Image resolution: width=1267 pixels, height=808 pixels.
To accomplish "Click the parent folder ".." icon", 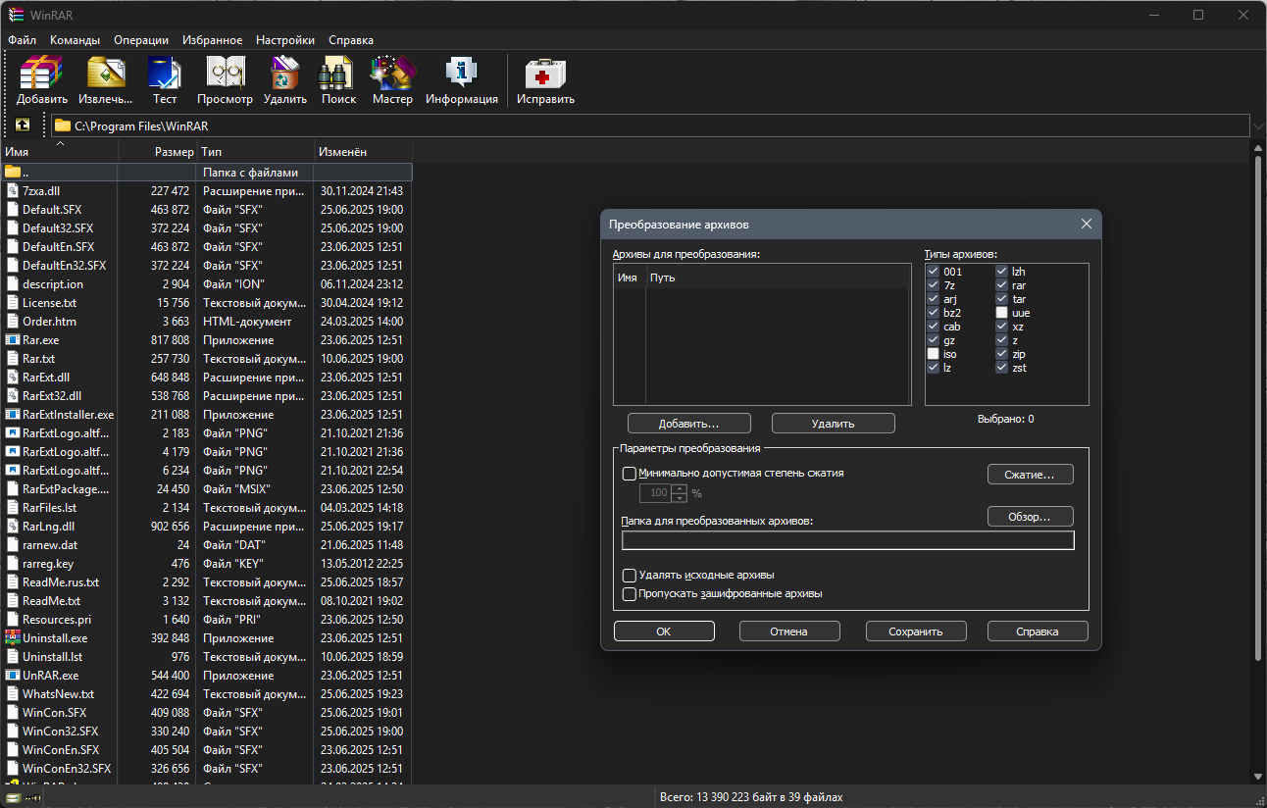I will [13, 173].
